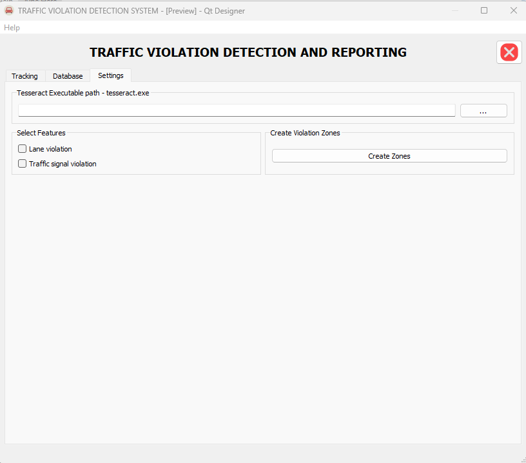Image resolution: width=526 pixels, height=463 pixels.
Task: Maximize the preview window
Action: pos(483,10)
